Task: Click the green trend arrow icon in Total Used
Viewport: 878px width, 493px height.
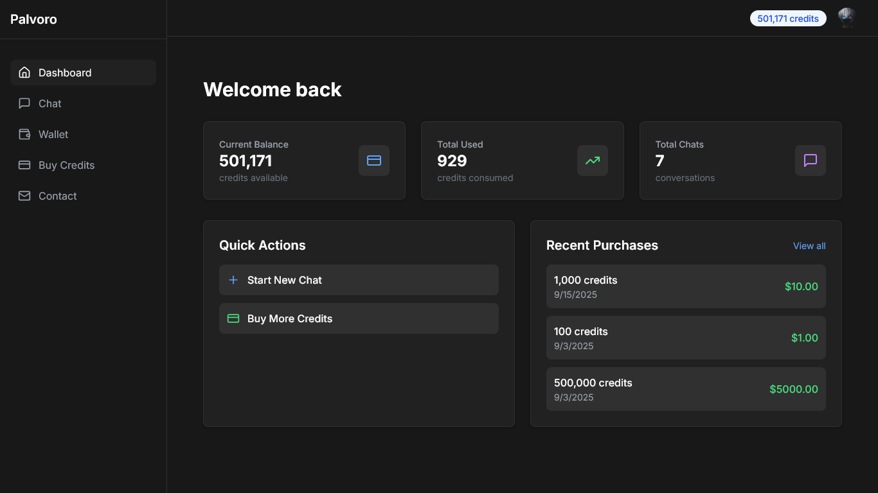Action: point(592,160)
